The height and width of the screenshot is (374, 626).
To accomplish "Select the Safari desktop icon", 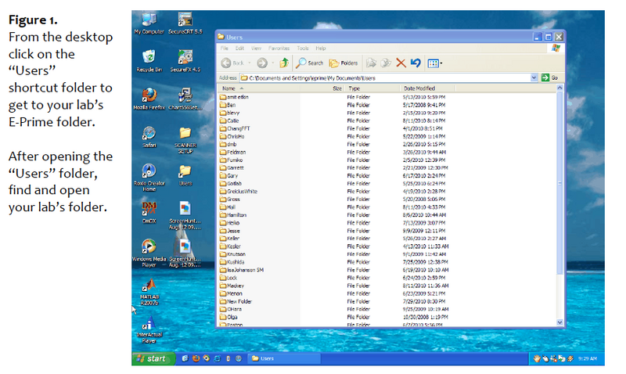I will [149, 137].
